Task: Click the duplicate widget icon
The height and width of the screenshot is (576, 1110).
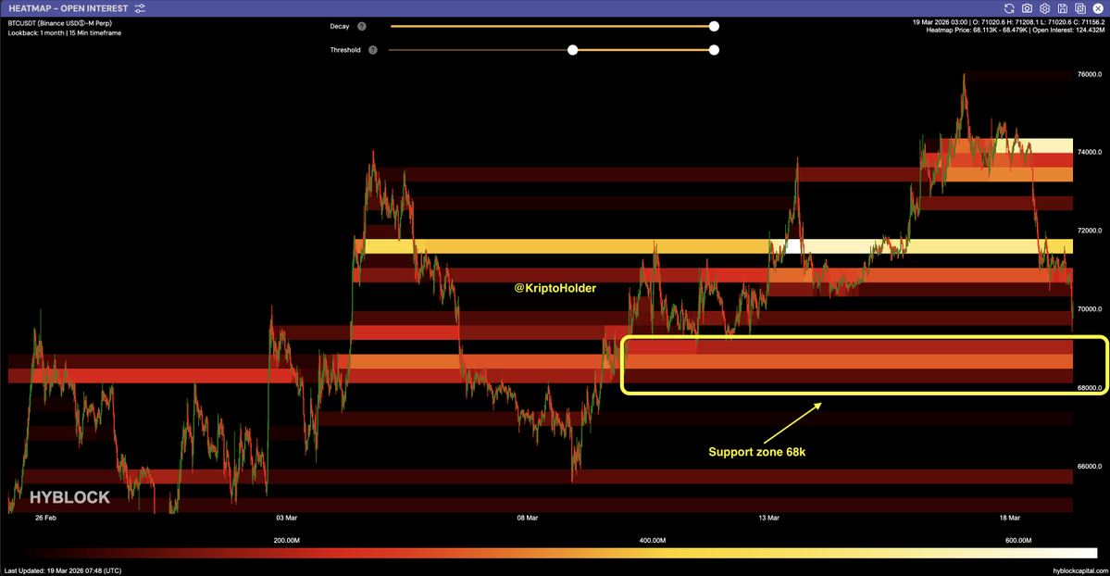Action: [1080, 8]
